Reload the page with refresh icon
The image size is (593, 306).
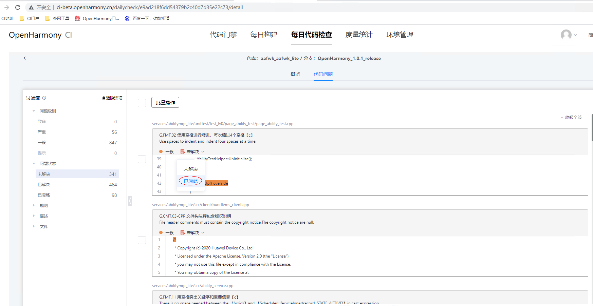(x=18, y=7)
